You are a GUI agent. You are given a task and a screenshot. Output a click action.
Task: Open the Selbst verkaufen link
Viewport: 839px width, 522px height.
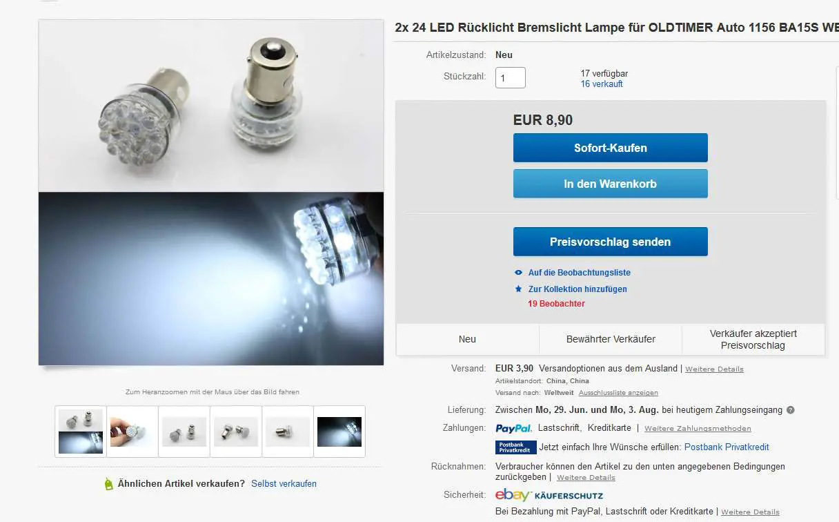pos(284,484)
